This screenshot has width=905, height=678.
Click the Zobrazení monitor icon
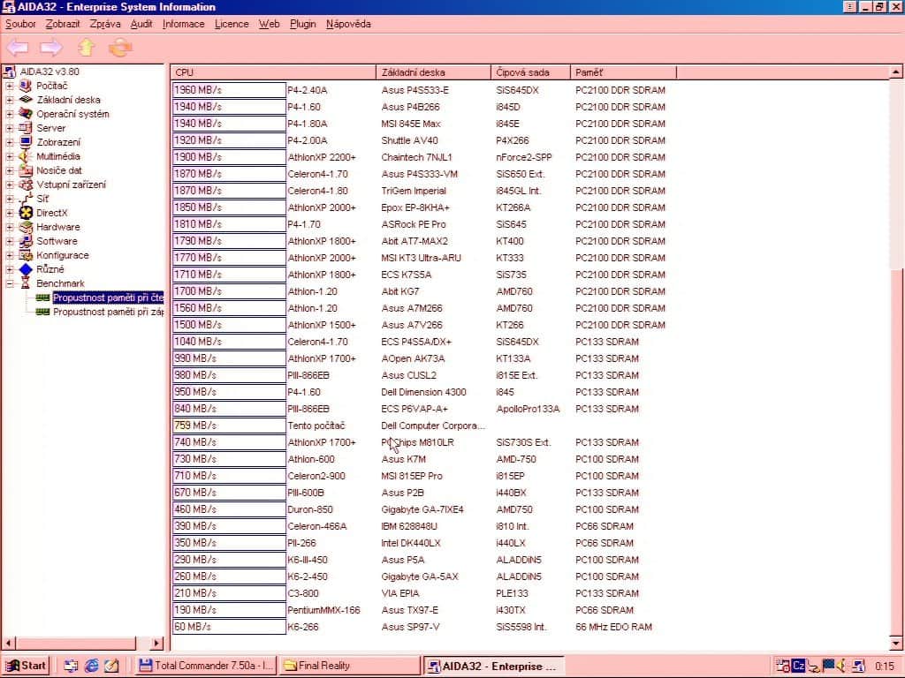click(26, 142)
